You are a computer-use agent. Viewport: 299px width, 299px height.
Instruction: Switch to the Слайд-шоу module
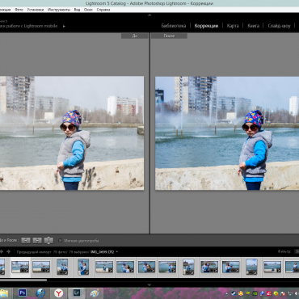click(279, 26)
